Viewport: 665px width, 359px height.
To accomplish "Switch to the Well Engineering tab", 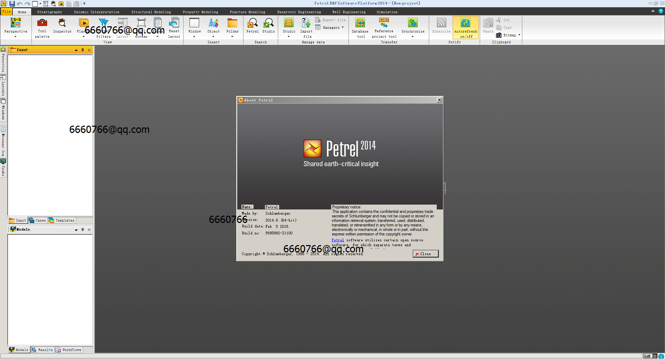I will tap(349, 12).
